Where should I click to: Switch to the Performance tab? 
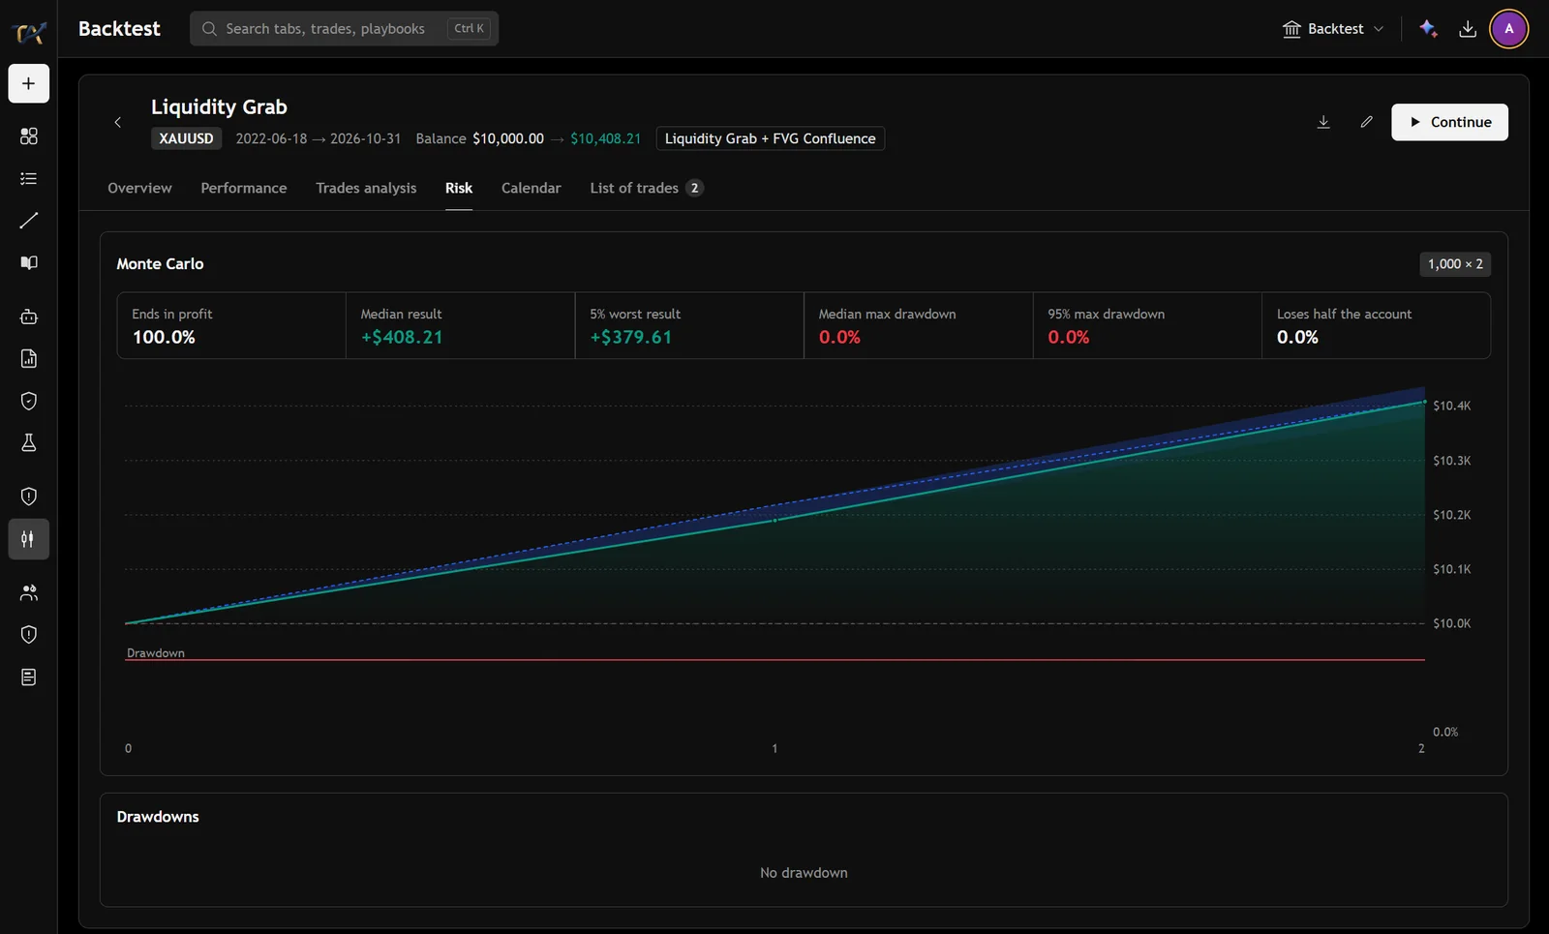point(244,188)
